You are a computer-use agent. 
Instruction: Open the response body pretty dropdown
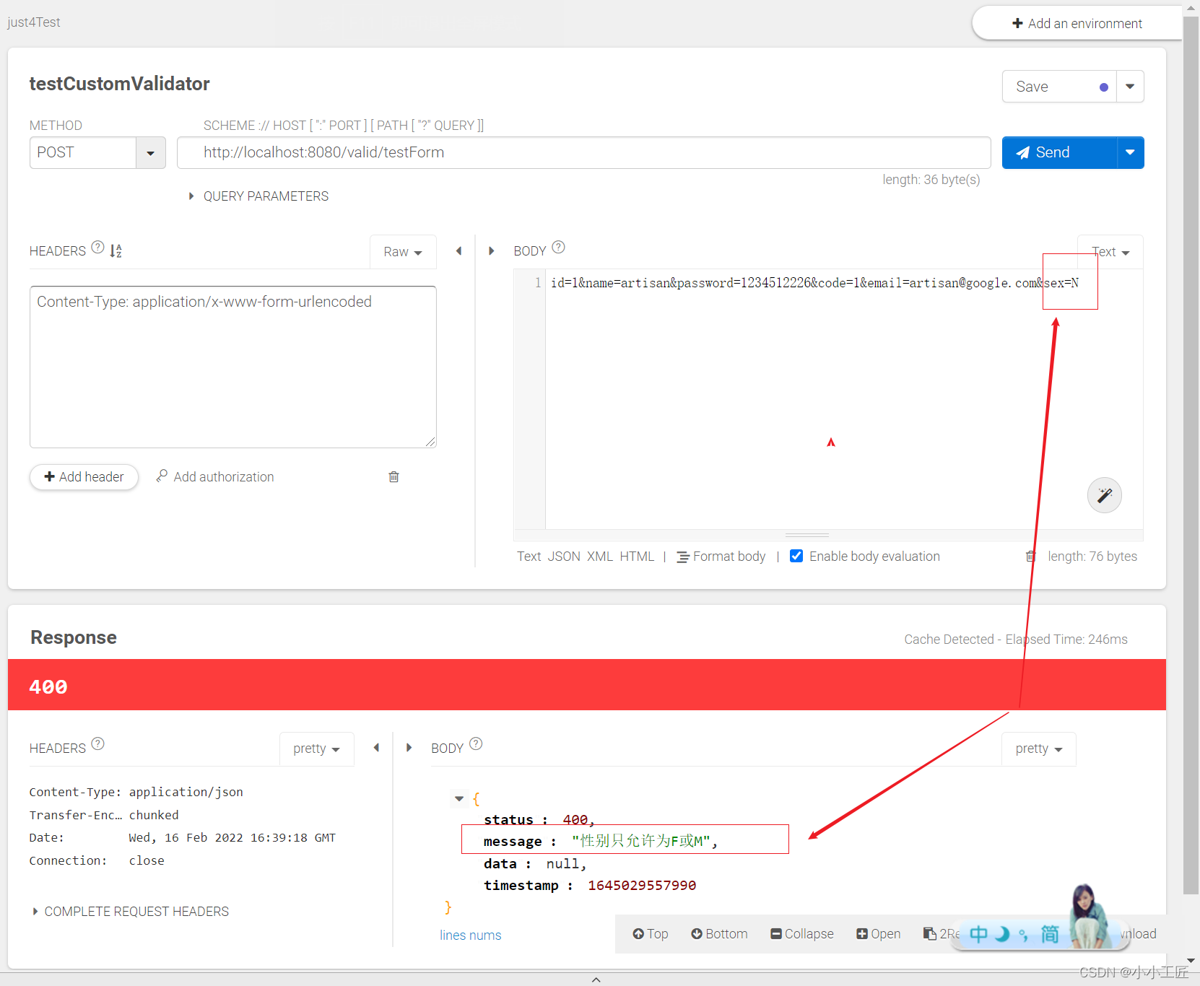[1038, 749]
